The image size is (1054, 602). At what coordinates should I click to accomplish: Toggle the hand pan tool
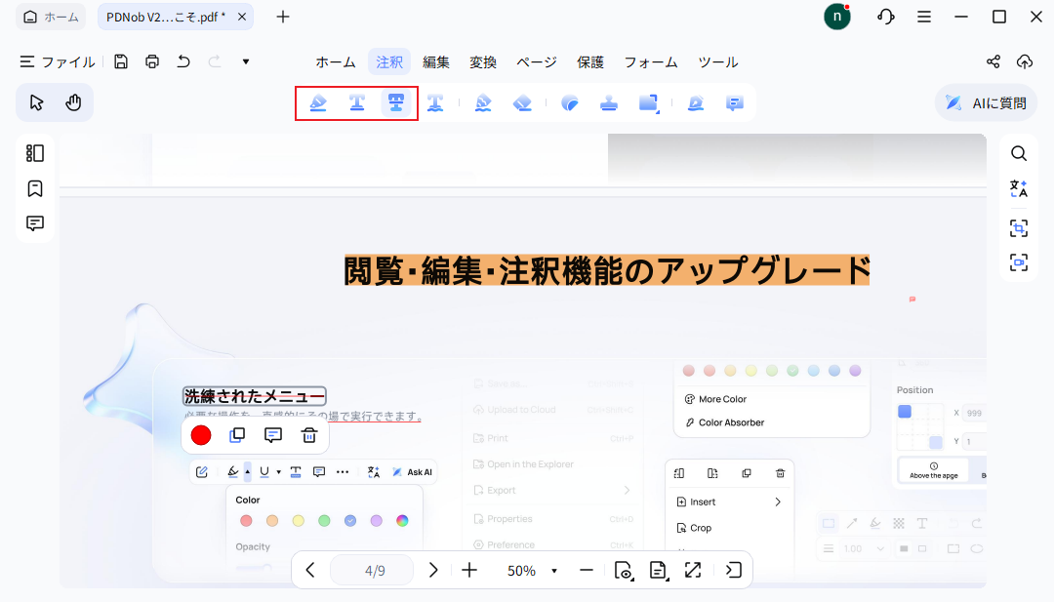click(75, 101)
